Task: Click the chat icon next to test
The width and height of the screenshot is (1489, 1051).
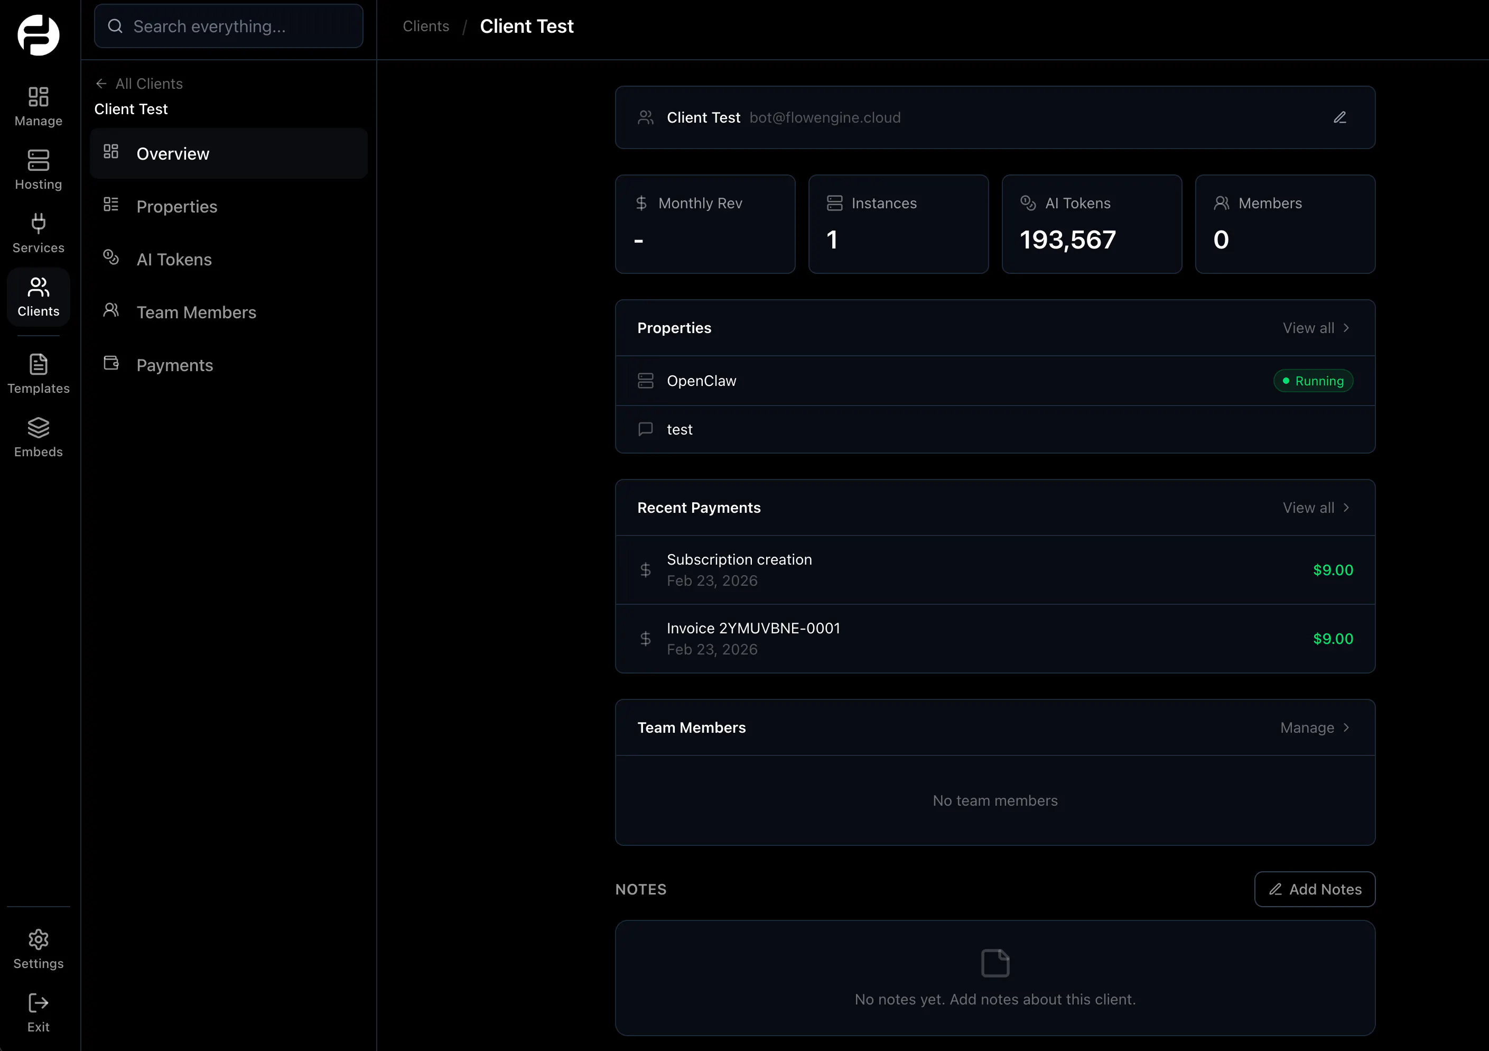Action: point(645,429)
